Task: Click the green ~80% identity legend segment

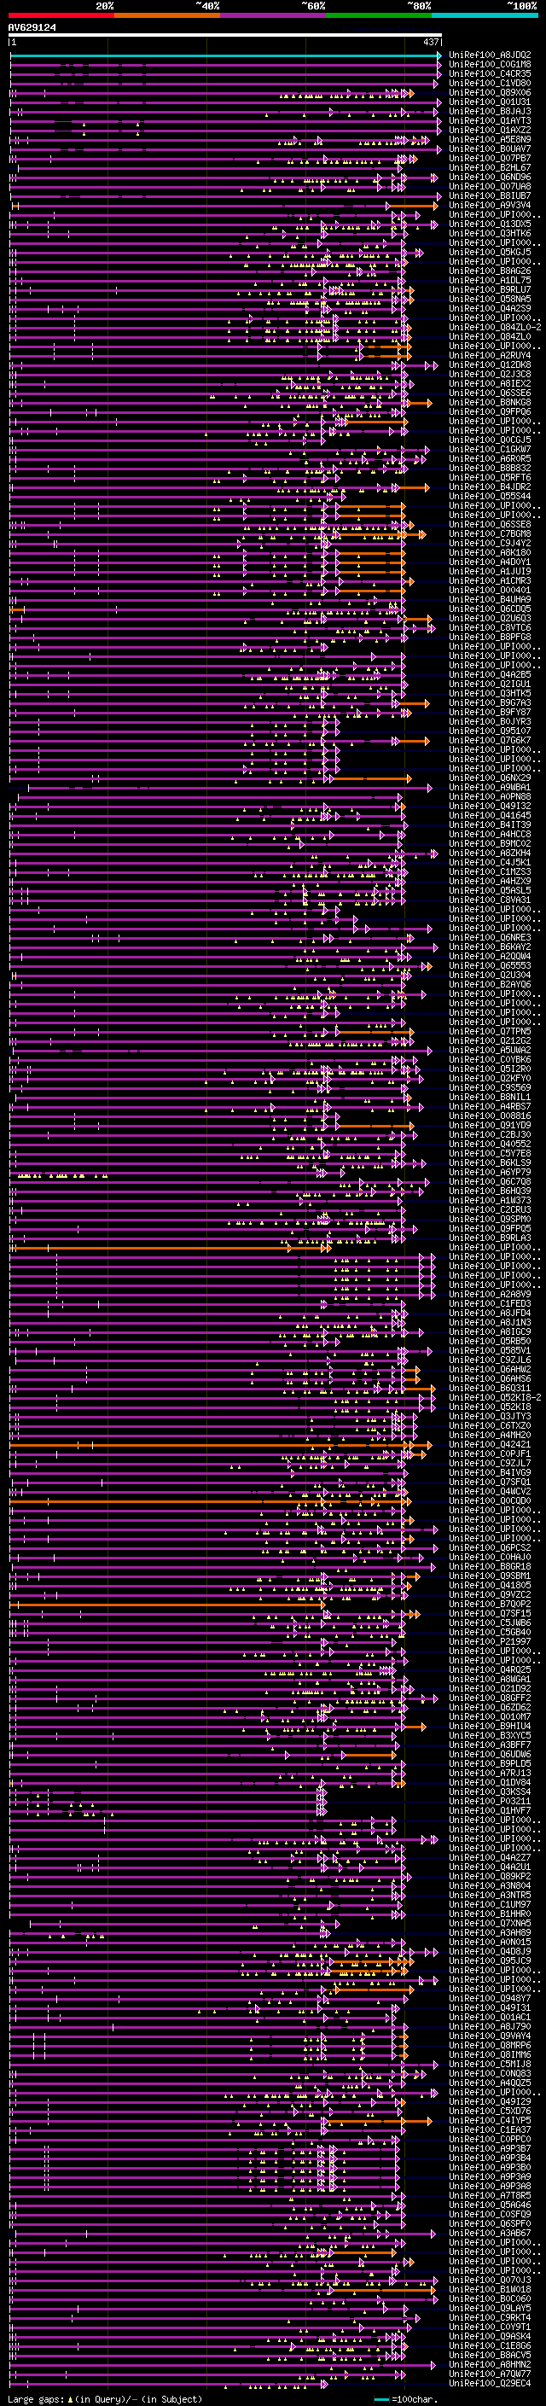Action: [379, 15]
